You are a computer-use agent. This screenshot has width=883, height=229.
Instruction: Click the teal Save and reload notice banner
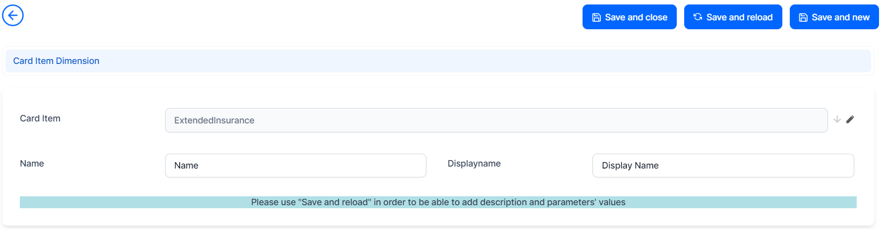pos(438,202)
